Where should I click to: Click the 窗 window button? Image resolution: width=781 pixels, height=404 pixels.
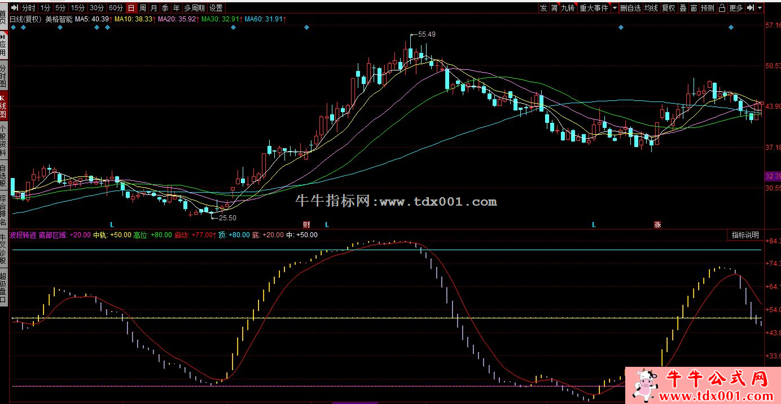pos(694,8)
